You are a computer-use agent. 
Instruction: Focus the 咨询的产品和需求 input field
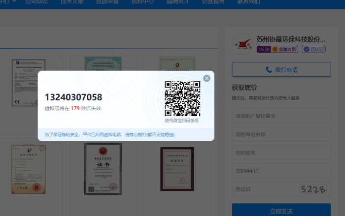(x=281, y=117)
